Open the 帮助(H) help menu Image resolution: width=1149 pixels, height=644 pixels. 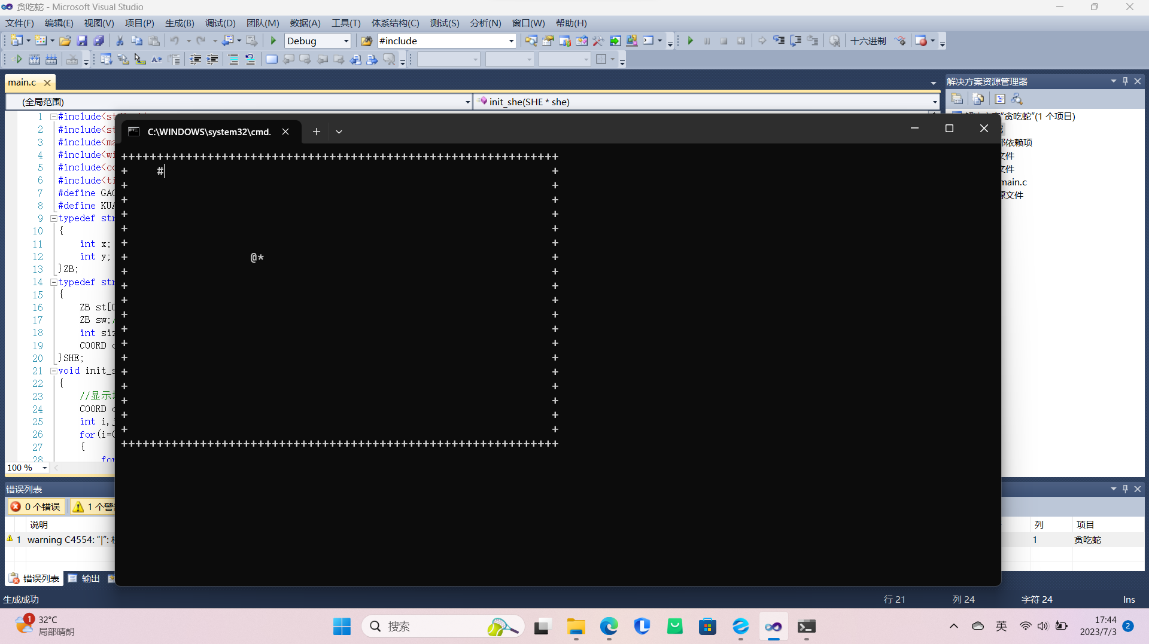[x=571, y=23]
